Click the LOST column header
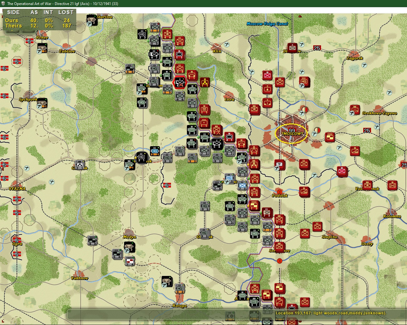Screen dimensions: 407x325 [x=66, y=12]
